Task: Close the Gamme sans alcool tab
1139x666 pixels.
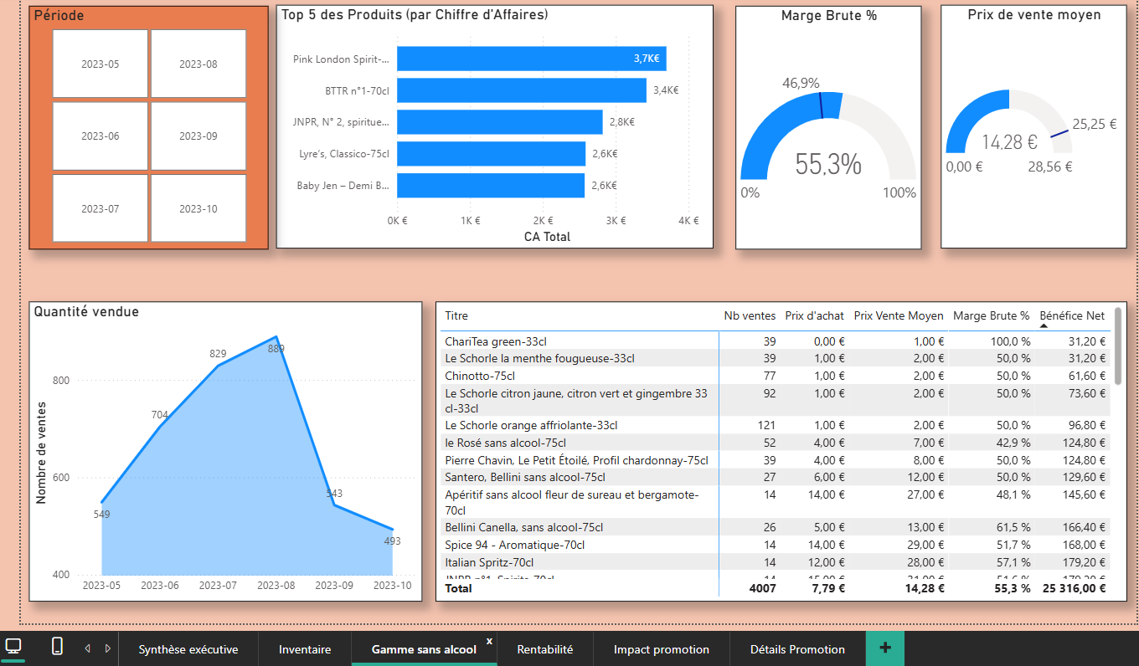Action: point(489,641)
